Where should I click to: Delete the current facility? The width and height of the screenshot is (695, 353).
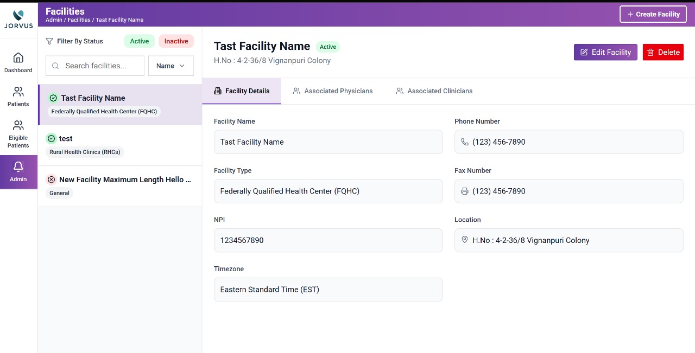(x=663, y=52)
